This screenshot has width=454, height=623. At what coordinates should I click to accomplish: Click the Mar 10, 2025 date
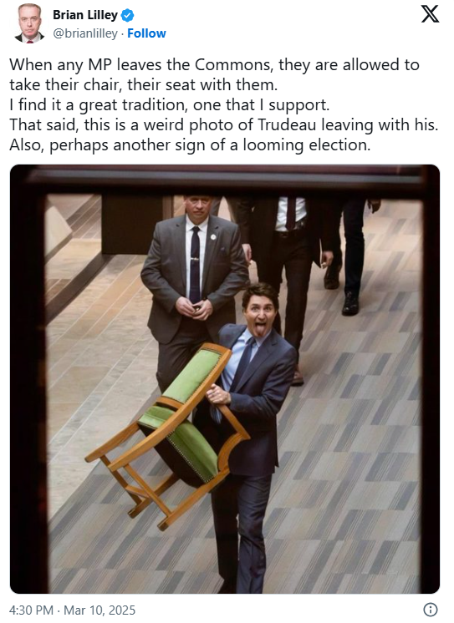[x=99, y=610]
